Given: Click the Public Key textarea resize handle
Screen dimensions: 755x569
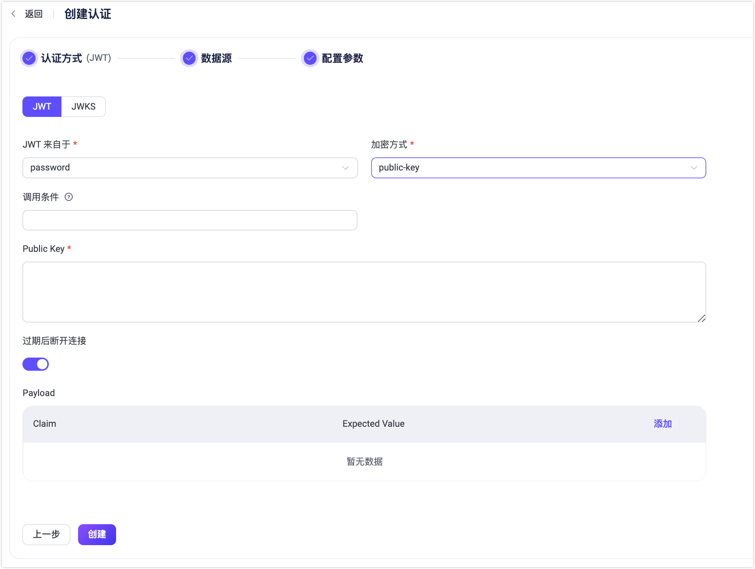Looking at the screenshot, I should (x=701, y=318).
